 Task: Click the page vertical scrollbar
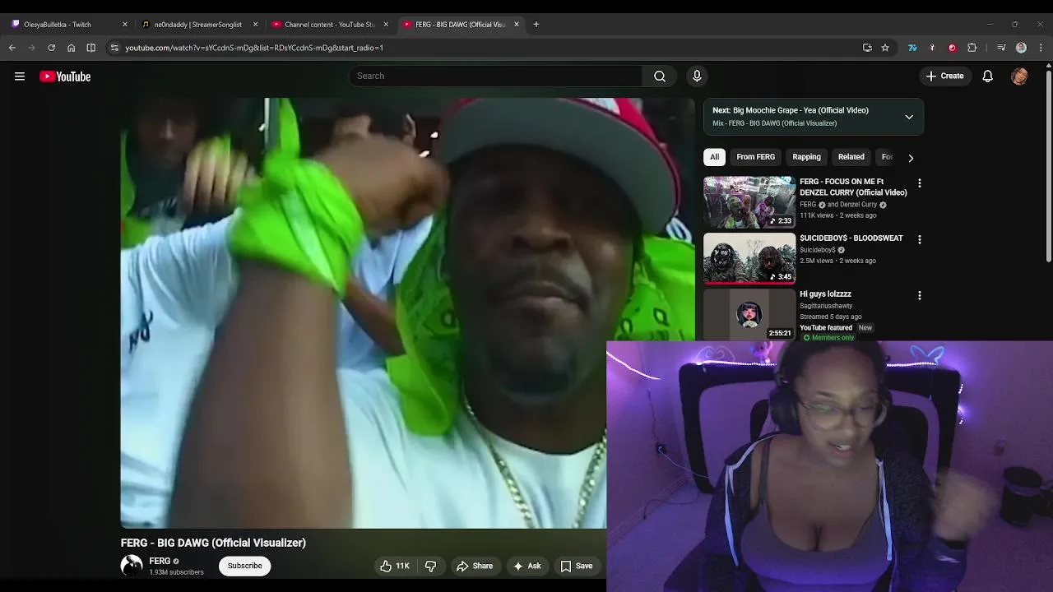tap(1048, 164)
